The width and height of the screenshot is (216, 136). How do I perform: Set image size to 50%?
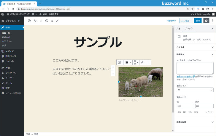[x=185, y=112]
